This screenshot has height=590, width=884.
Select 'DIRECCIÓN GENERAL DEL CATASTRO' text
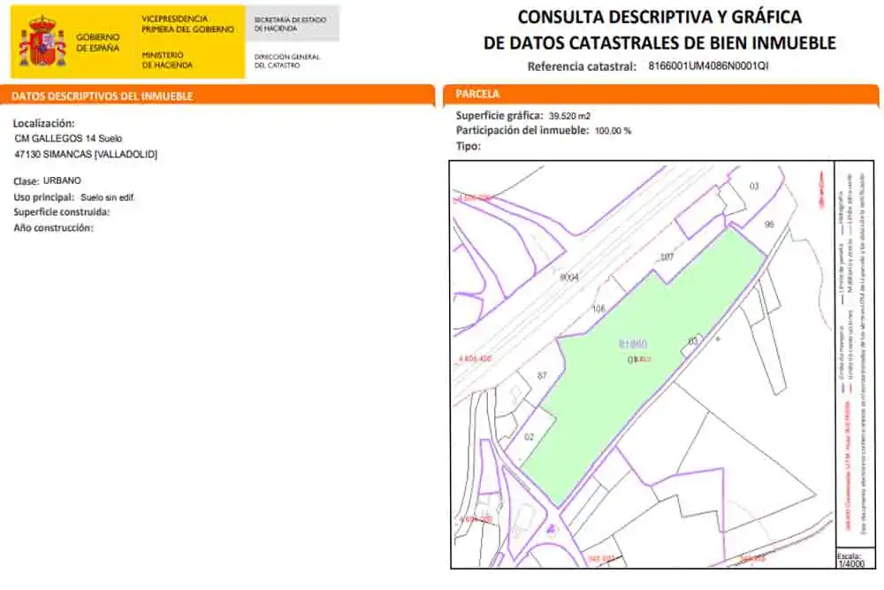coord(287,61)
